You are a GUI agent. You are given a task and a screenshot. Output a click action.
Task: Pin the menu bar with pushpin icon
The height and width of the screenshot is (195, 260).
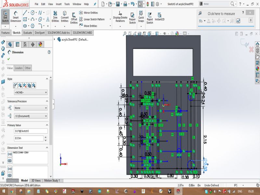tap(95, 4)
